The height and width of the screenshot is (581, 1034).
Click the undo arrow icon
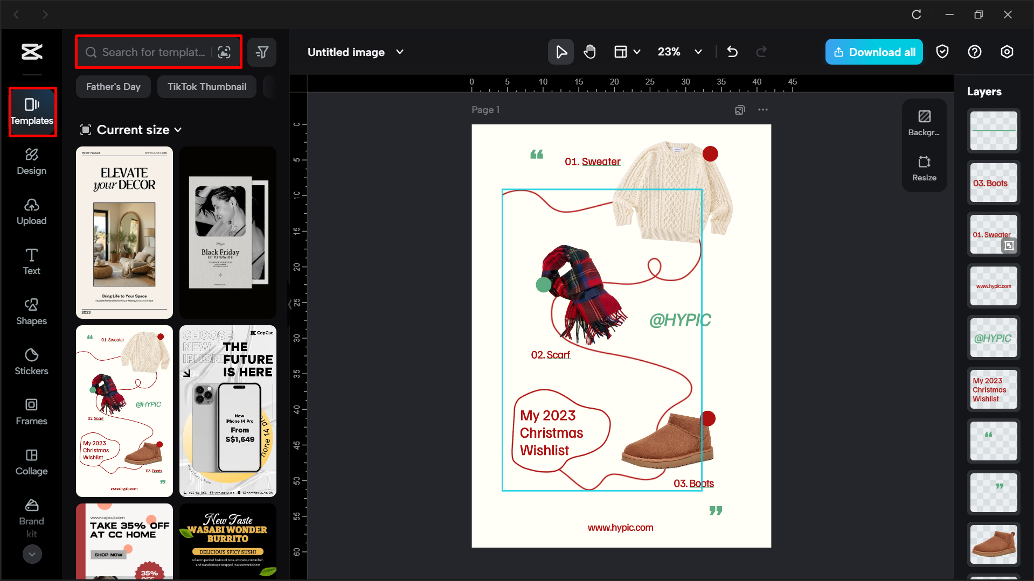coord(732,52)
